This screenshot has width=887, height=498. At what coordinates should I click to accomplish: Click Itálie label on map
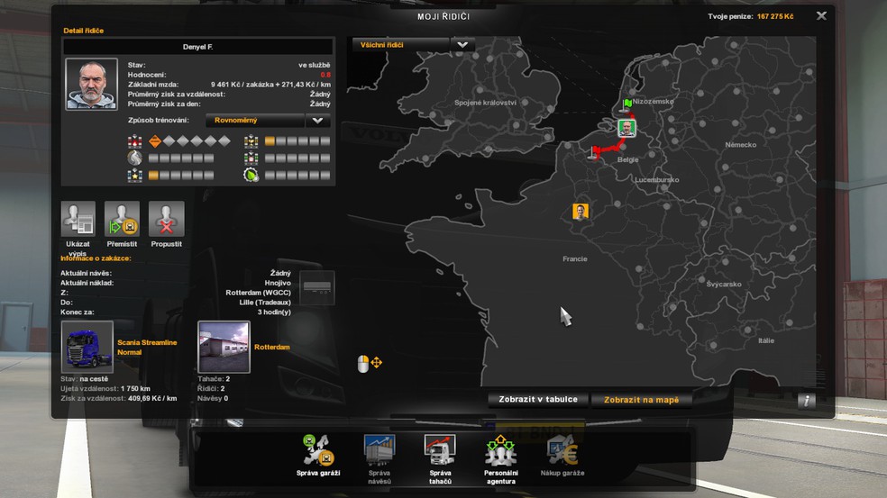click(x=766, y=341)
